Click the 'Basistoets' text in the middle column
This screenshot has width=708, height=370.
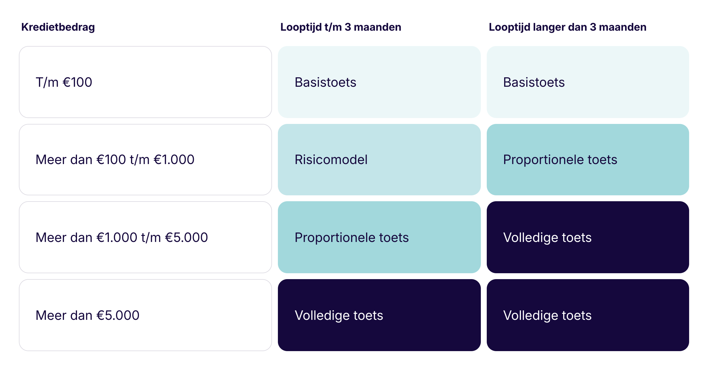[325, 82]
